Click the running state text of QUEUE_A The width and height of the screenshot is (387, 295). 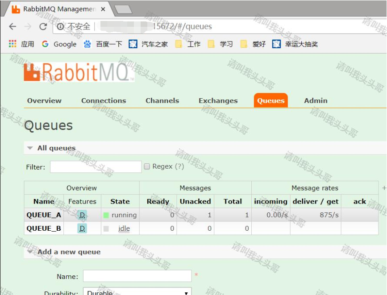(x=124, y=215)
